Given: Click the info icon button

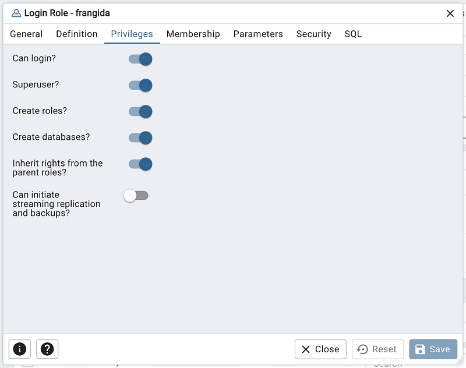Looking at the screenshot, I should (20, 349).
